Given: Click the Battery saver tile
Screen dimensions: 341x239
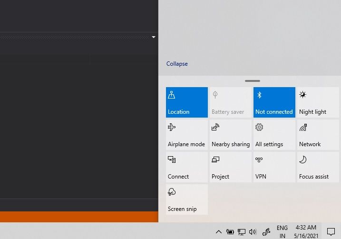Looking at the screenshot, I should 231,102.
